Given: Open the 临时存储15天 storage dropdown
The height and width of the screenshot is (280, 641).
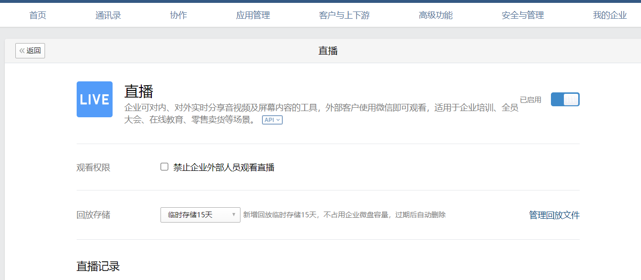Looking at the screenshot, I should coord(200,215).
